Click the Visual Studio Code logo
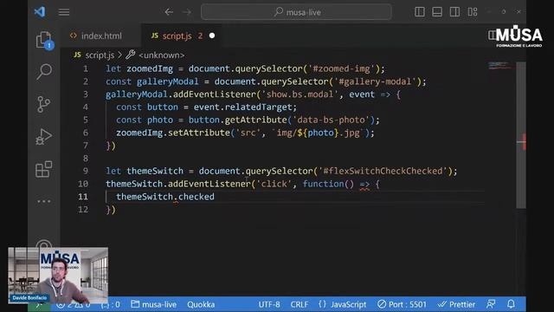This screenshot has height=312, width=554. [40, 11]
